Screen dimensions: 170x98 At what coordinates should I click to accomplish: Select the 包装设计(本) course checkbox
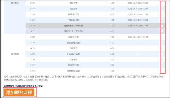[162, 14]
